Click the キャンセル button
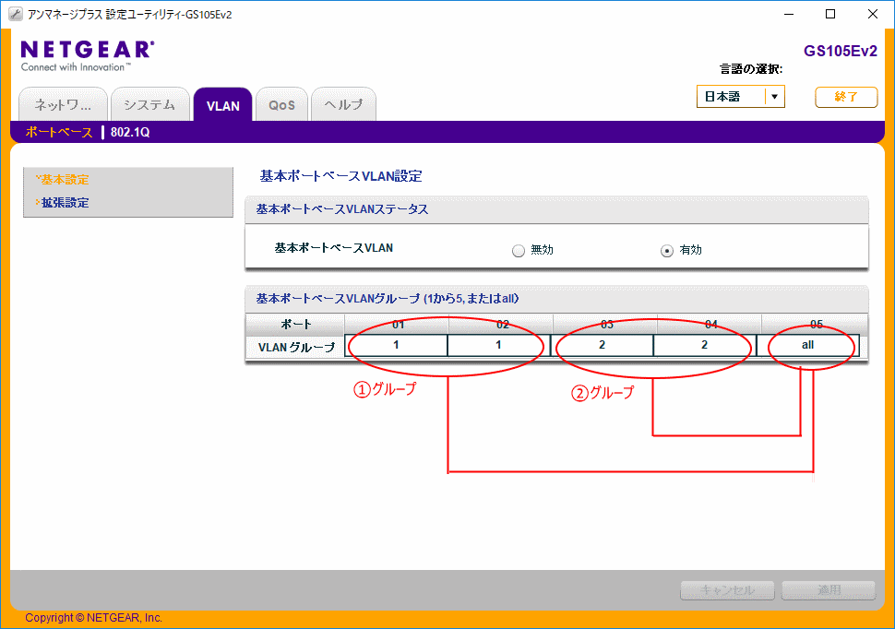The width and height of the screenshot is (895, 629). [727, 590]
